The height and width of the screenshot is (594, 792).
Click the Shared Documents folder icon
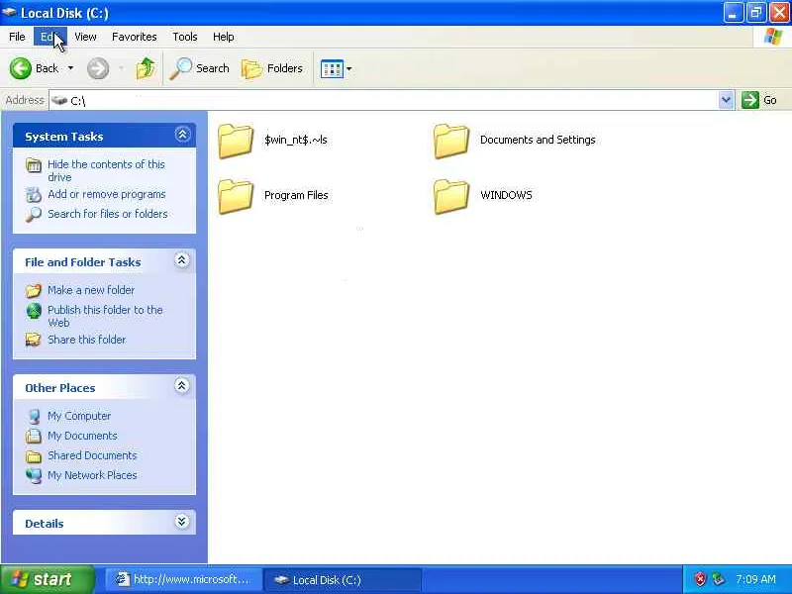coord(34,456)
